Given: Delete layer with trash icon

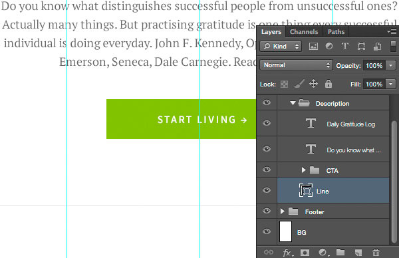Looking at the screenshot, I should point(376,253).
